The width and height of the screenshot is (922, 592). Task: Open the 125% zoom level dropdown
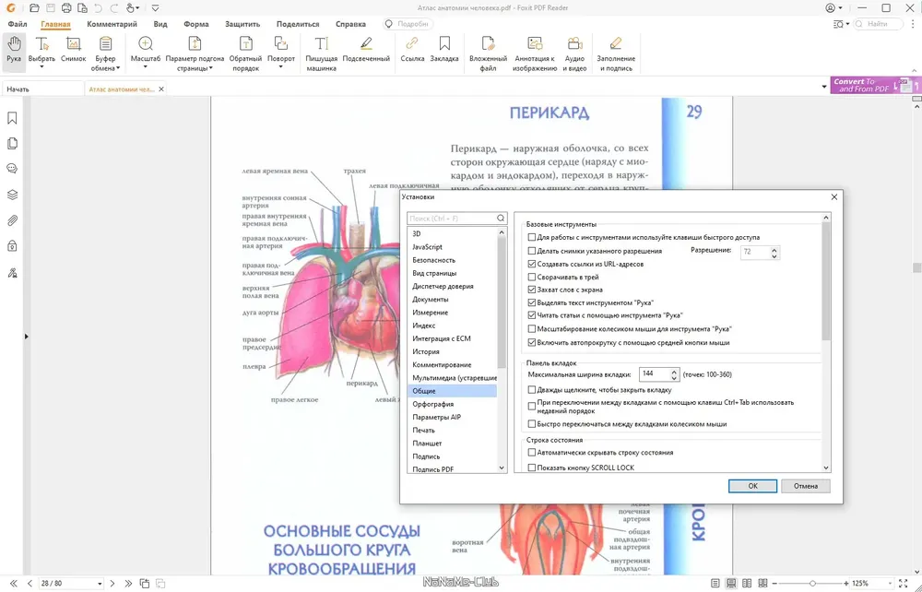[891, 583]
